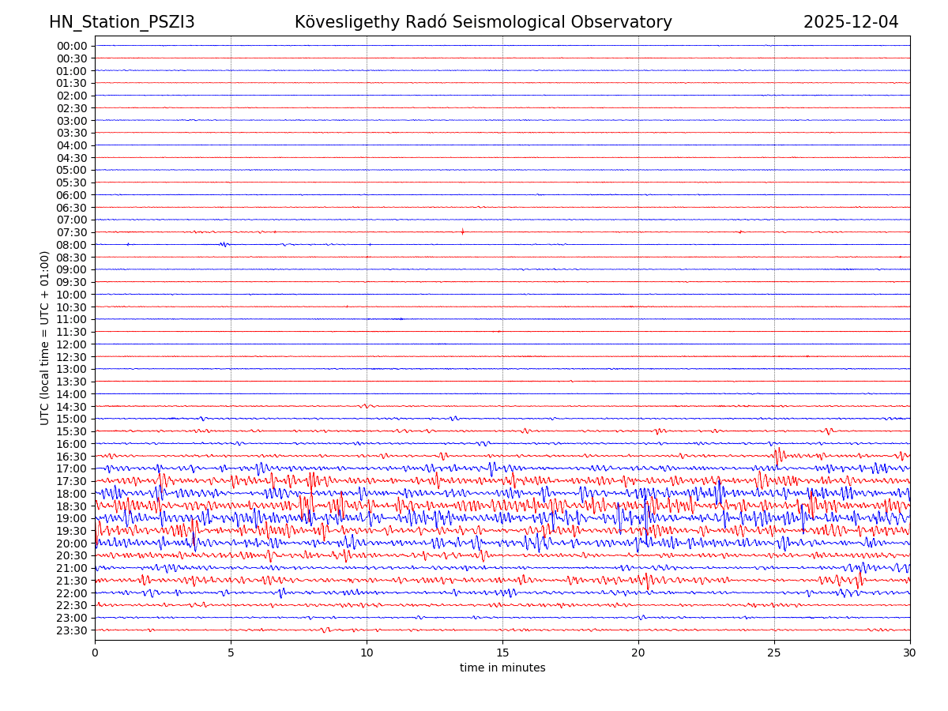Click the 2025-12-04 date label
The image size is (948, 711).
851,22
